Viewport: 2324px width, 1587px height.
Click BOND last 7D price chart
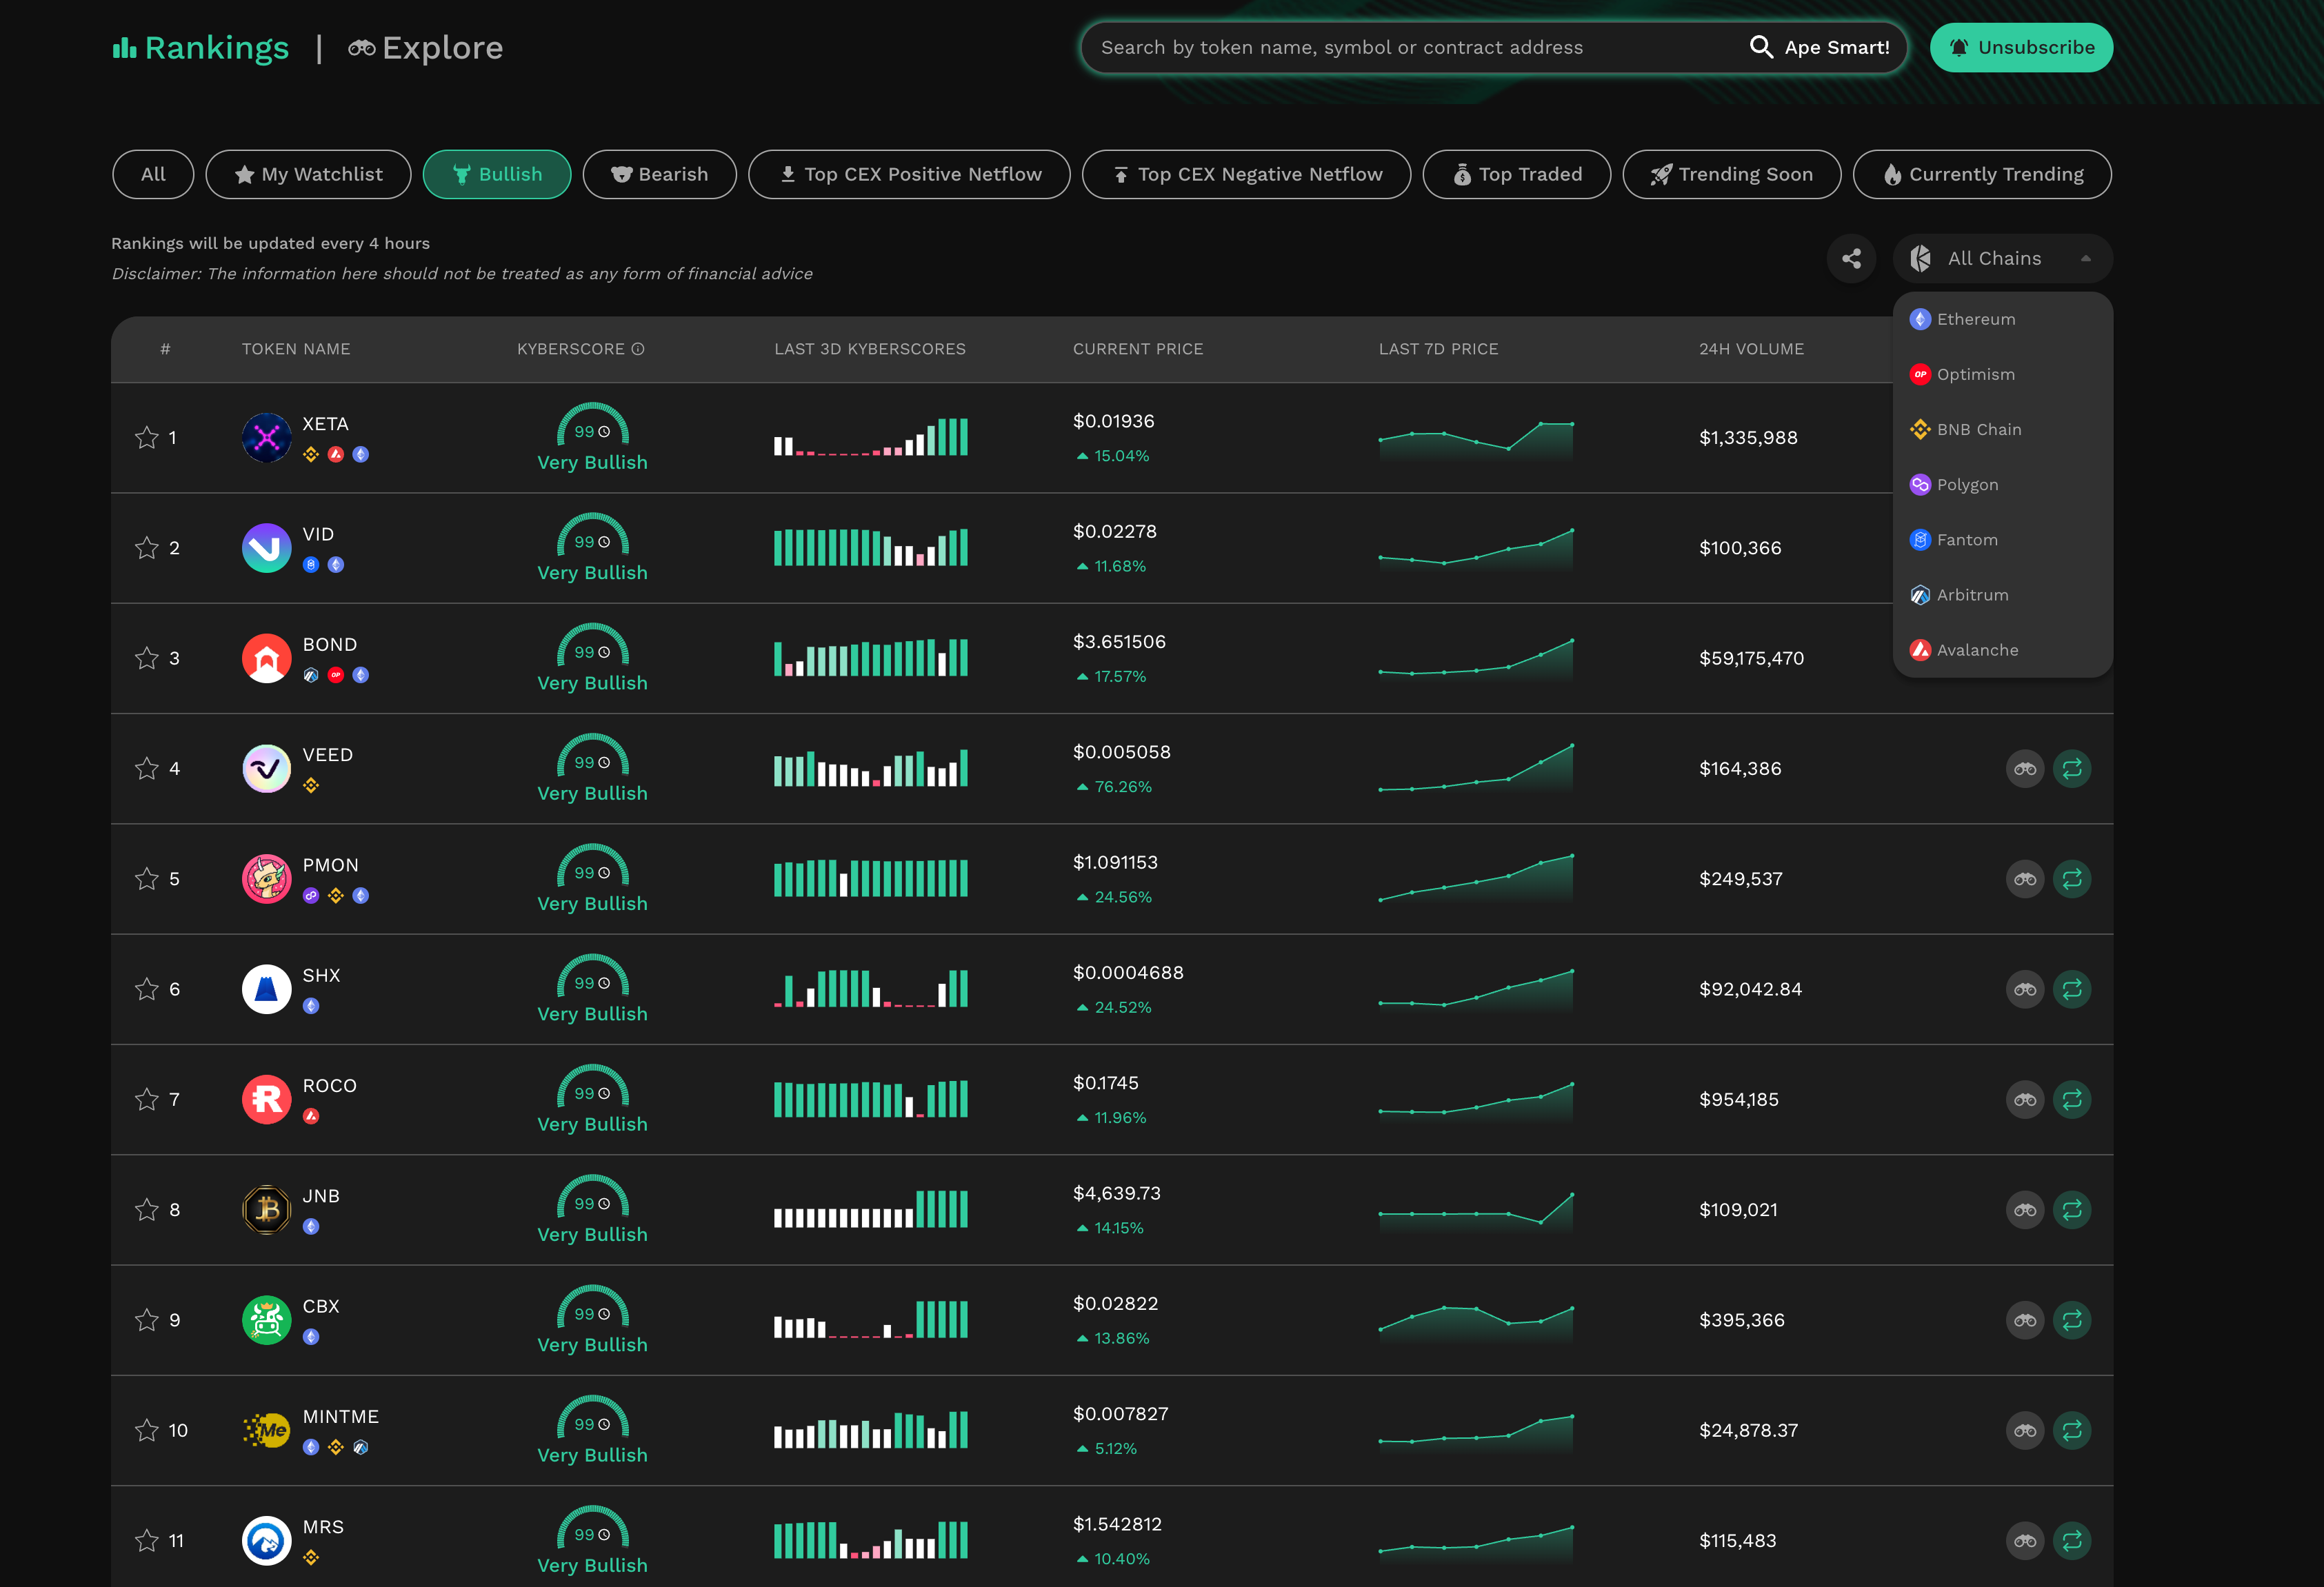click(x=1476, y=660)
